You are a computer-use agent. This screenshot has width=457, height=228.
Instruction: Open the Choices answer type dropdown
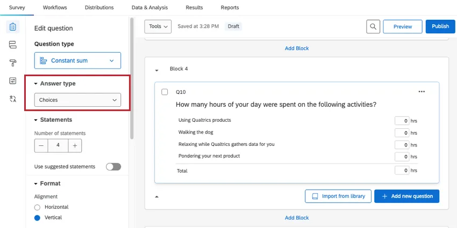click(77, 100)
